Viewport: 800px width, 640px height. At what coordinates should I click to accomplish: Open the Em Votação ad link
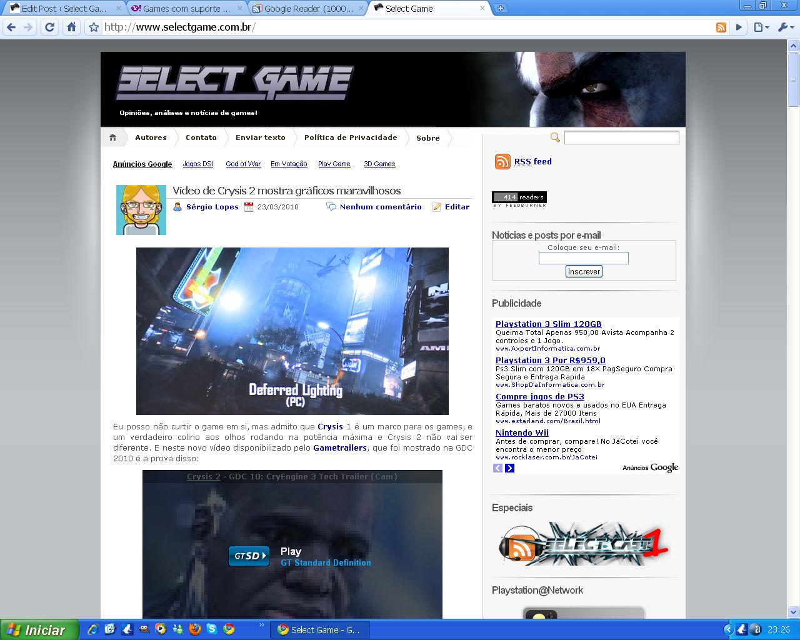point(289,164)
